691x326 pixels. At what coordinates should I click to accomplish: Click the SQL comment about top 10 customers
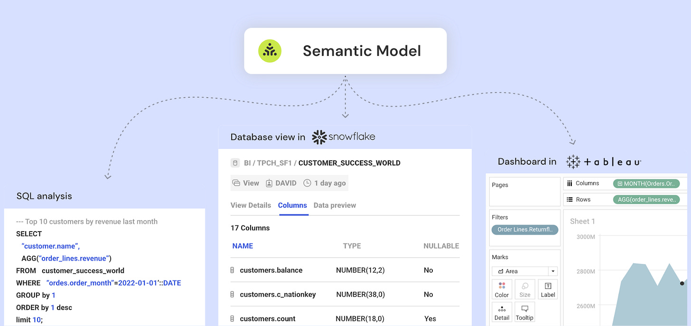coord(87,222)
